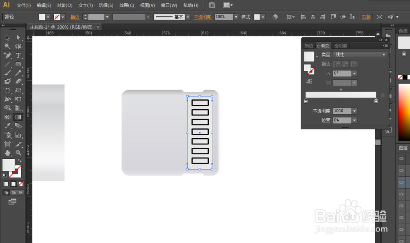Screen dimensions: 410x243
Task: Open the 文件(F) menu
Action: pyautogui.click(x=23, y=5)
